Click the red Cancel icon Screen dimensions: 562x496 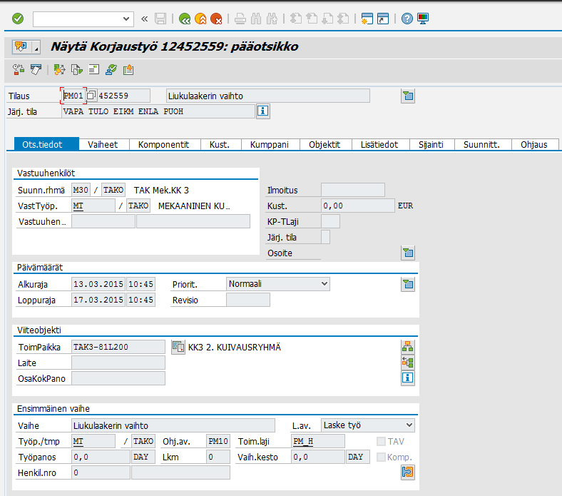(216, 19)
